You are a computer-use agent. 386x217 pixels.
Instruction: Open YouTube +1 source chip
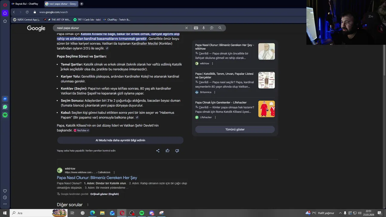[81, 131]
